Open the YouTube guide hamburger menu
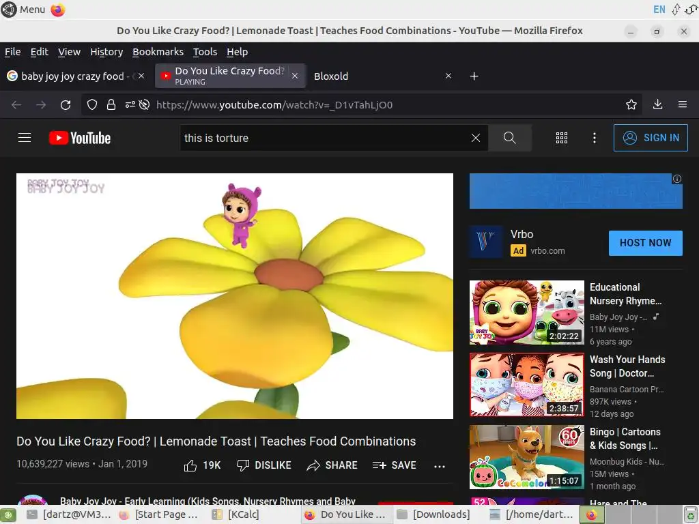Screen dimensions: 699x524 25,138
